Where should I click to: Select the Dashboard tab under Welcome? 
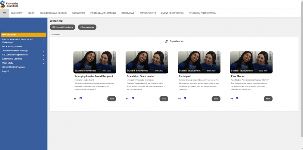(56, 35)
